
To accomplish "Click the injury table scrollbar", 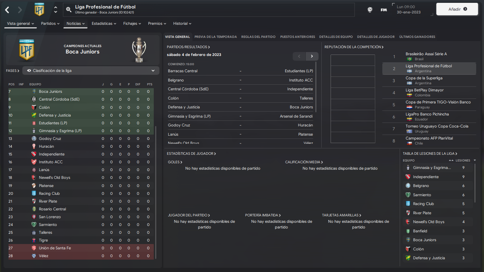I will (475, 183).
